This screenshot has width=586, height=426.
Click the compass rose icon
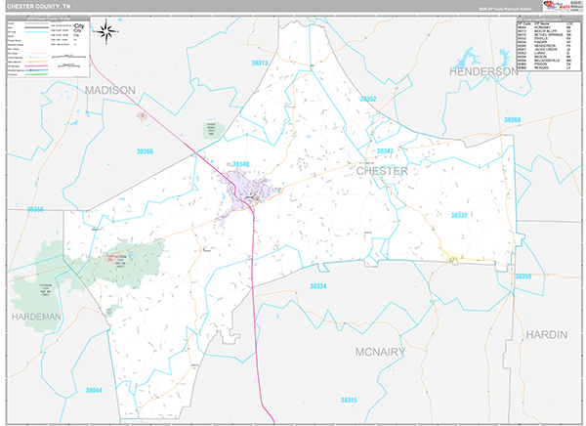(x=107, y=33)
